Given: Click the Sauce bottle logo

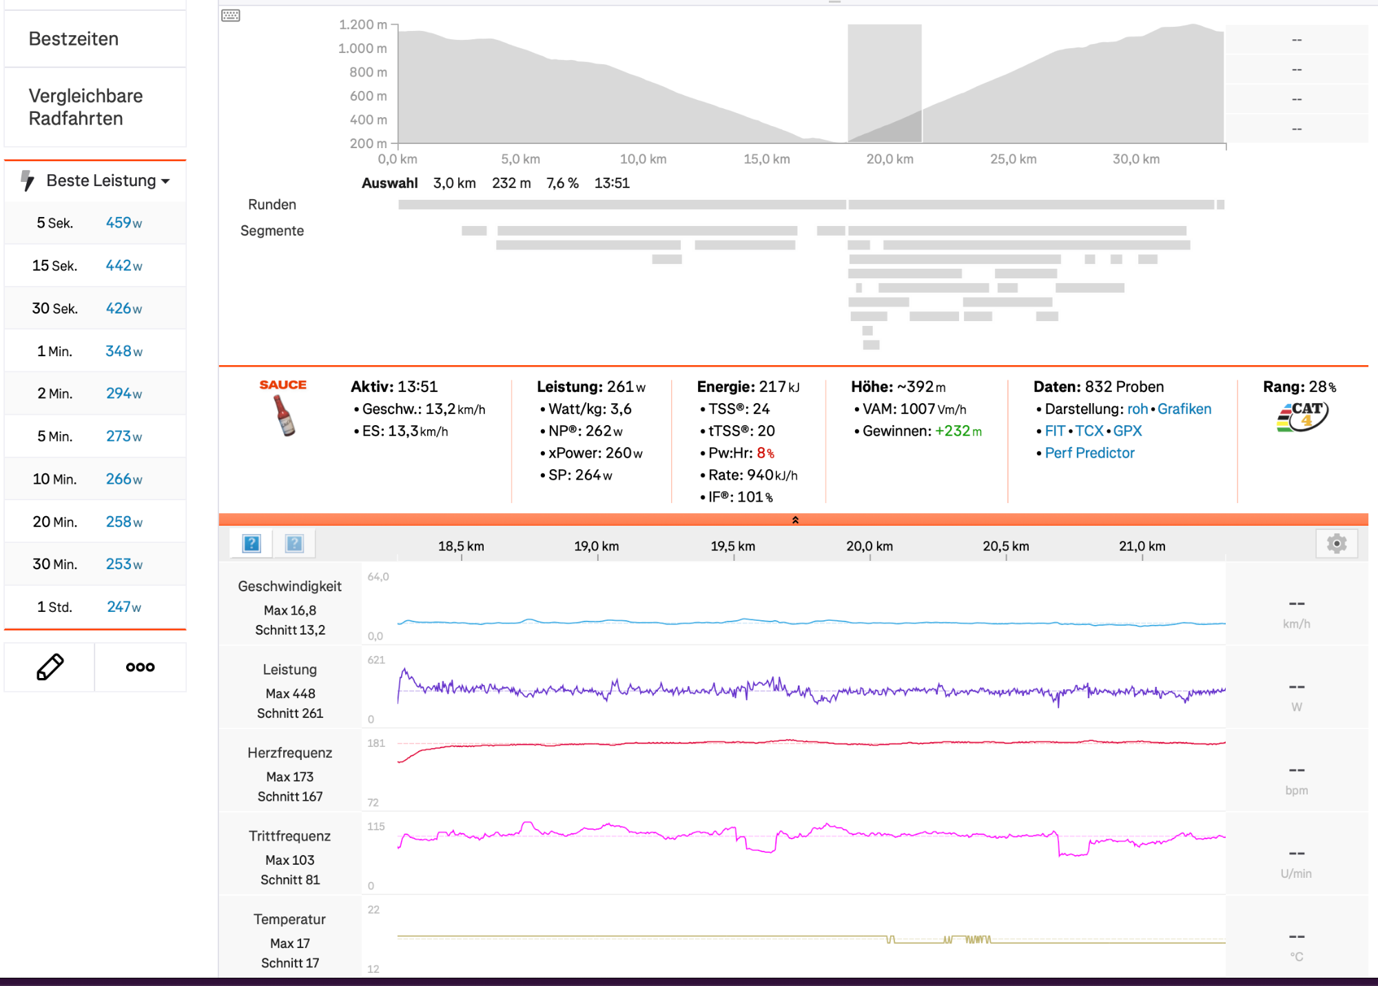Looking at the screenshot, I should (x=283, y=414).
